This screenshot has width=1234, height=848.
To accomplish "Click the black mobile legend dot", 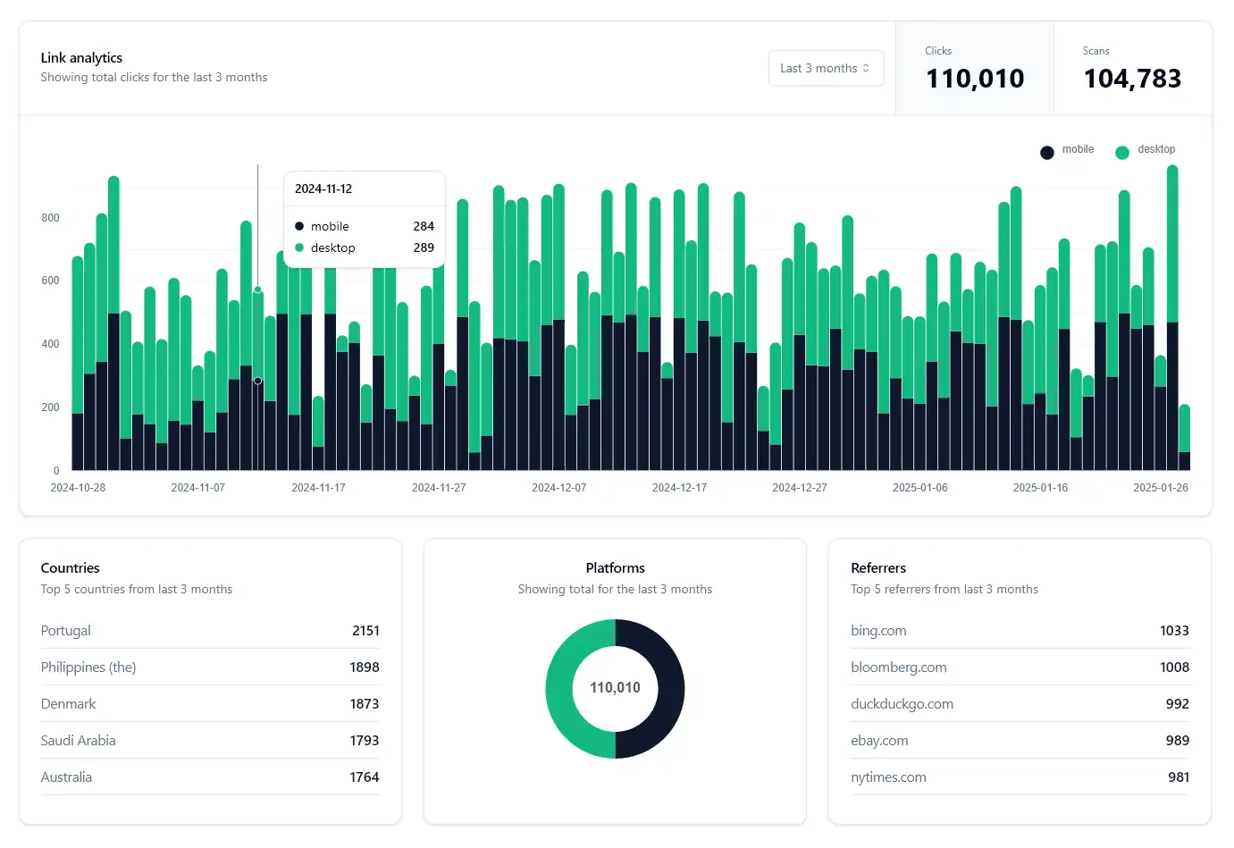I will 1046,152.
